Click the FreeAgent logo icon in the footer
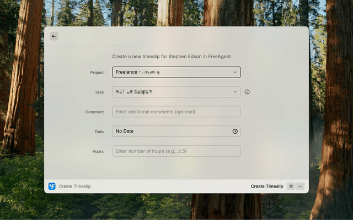 pos(52,186)
